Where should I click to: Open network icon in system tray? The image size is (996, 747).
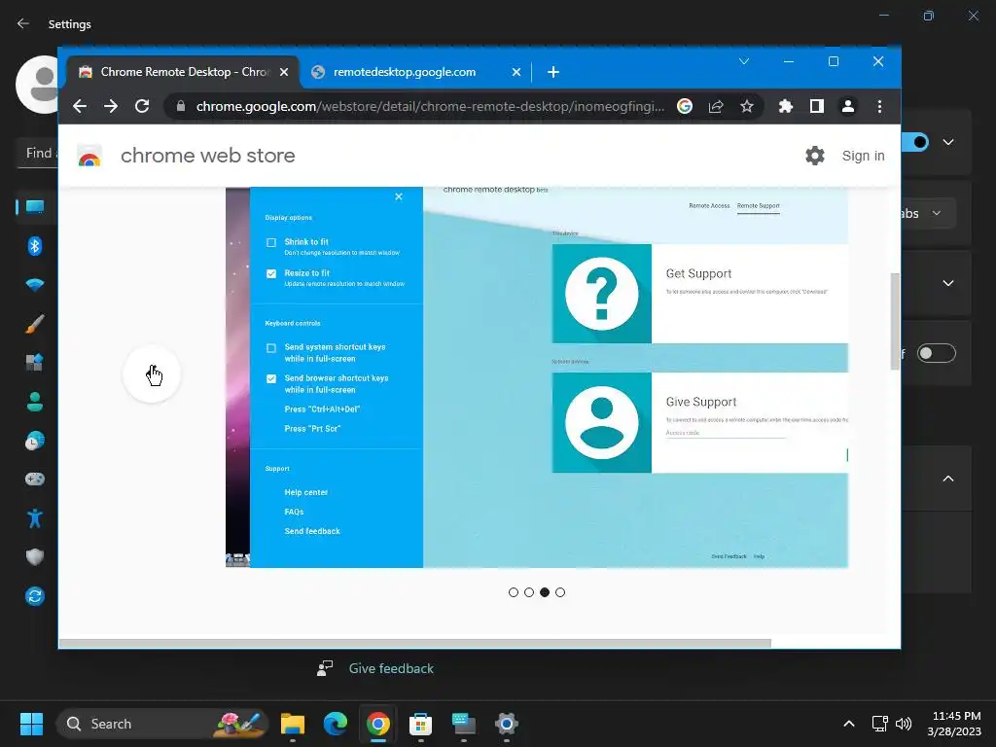pyautogui.click(x=879, y=724)
